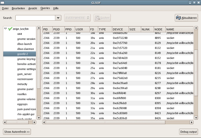Click process tree scrollbar down arrow

[x=39, y=118]
